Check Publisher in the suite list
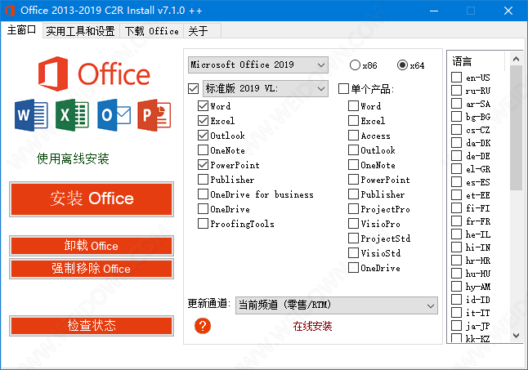528x370 pixels. tap(203, 179)
